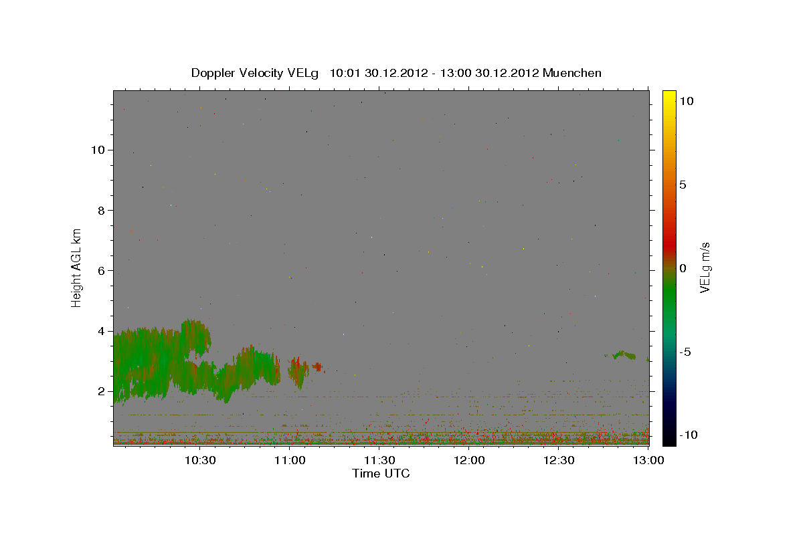803x535 pixels.
Task: Click the 'VELg m/s' colorbar label
Action: pyautogui.click(x=705, y=267)
